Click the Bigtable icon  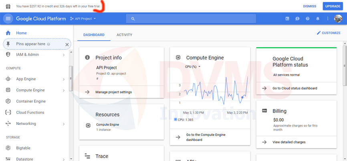point(8,148)
